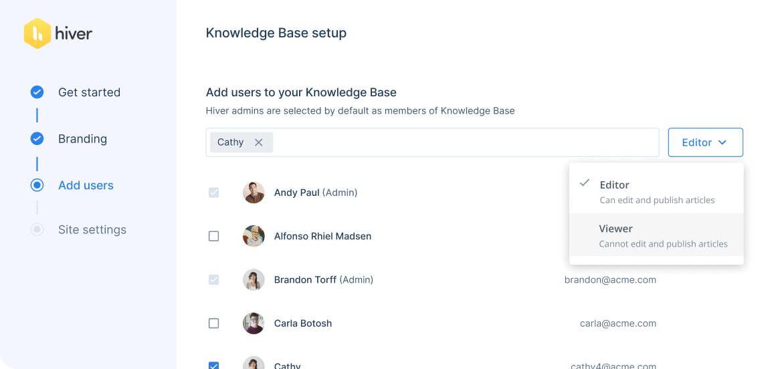The height and width of the screenshot is (369, 776).
Task: Click Carla Botosh's profile avatar
Action: click(254, 323)
